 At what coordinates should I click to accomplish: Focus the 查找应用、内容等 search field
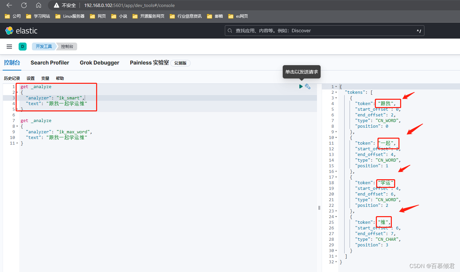[x=325, y=31]
